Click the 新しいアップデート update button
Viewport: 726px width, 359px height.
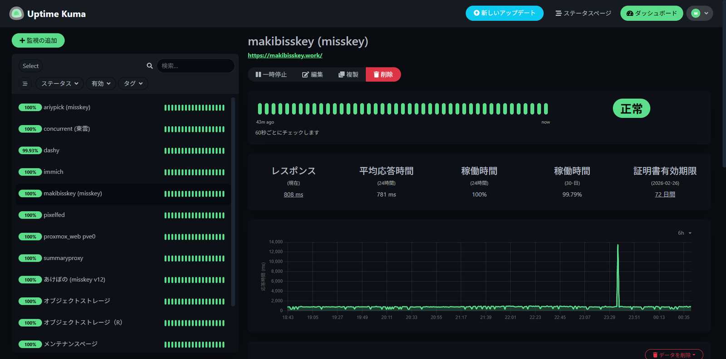coord(504,13)
